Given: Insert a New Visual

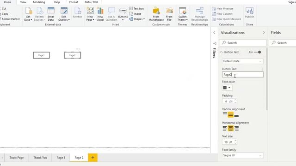Looking at the screenshot, I should [100, 14].
